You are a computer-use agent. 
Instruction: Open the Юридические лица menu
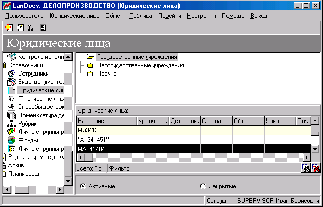(x=75, y=16)
